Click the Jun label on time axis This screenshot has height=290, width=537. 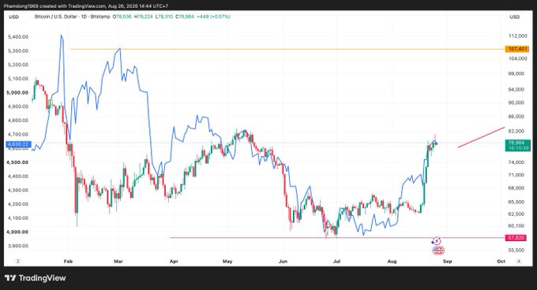tap(283, 262)
